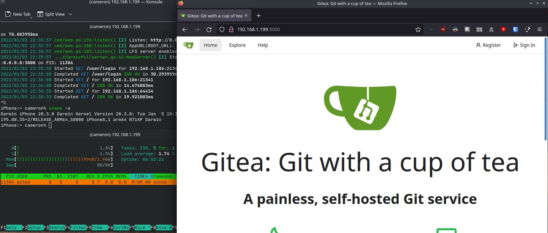The height and width of the screenshot is (233, 548).
Task: Open the uBlock Origin extension icon
Action: pyautogui.click(x=443, y=29)
